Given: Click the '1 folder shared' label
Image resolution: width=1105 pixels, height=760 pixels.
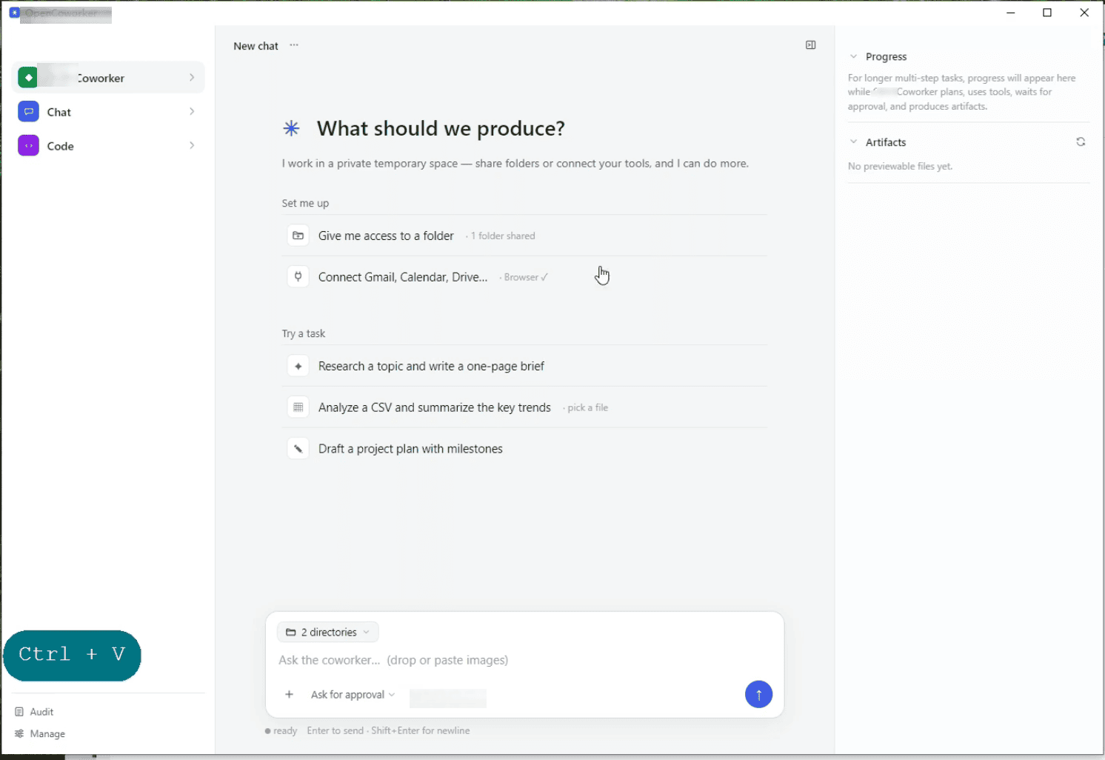Looking at the screenshot, I should tap(503, 236).
